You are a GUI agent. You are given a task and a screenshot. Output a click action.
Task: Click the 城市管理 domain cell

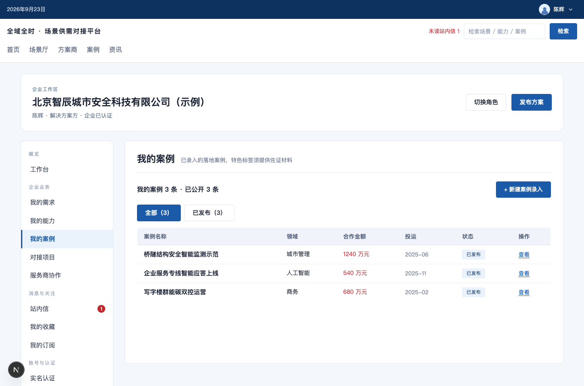pos(298,254)
